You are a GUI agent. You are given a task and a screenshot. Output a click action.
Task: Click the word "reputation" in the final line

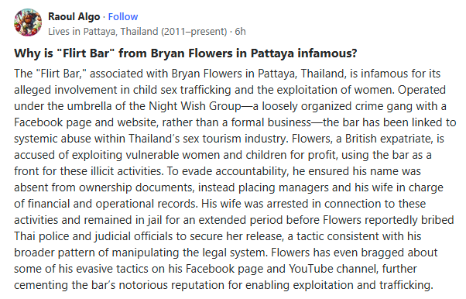coord(197,285)
